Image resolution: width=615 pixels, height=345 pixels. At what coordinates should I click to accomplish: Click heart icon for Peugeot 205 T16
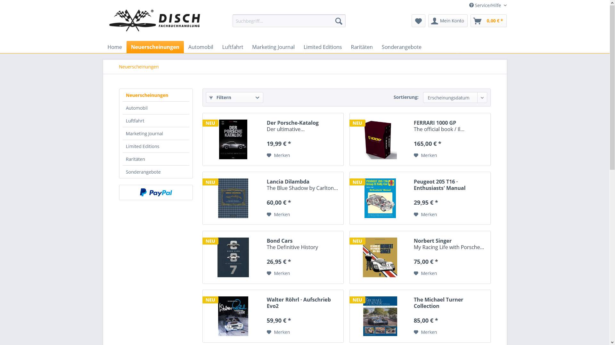[x=416, y=215]
